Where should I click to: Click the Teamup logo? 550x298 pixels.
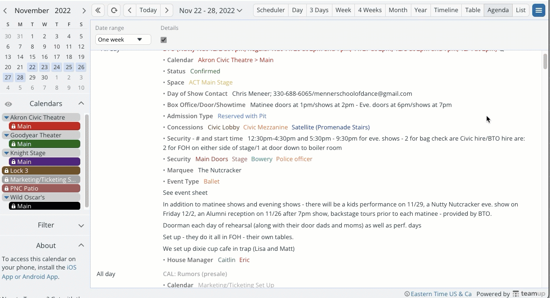[529, 294]
